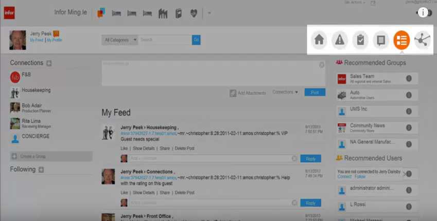The height and width of the screenshot is (221, 437).
Task: Open the posts speech-bubble icon
Action: (381, 40)
